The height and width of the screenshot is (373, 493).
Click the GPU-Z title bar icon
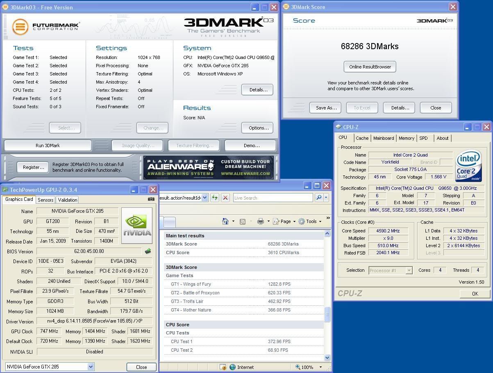click(x=5, y=189)
